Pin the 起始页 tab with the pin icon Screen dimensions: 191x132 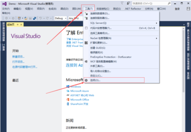(18, 25)
